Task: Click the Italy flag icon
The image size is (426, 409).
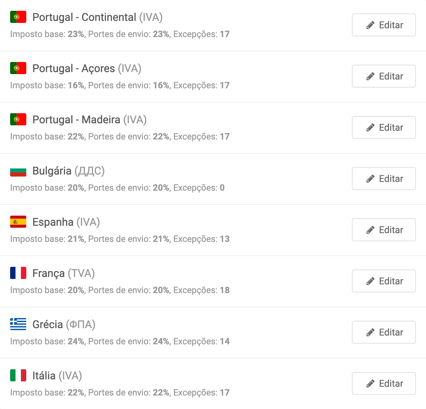Action: [x=18, y=375]
